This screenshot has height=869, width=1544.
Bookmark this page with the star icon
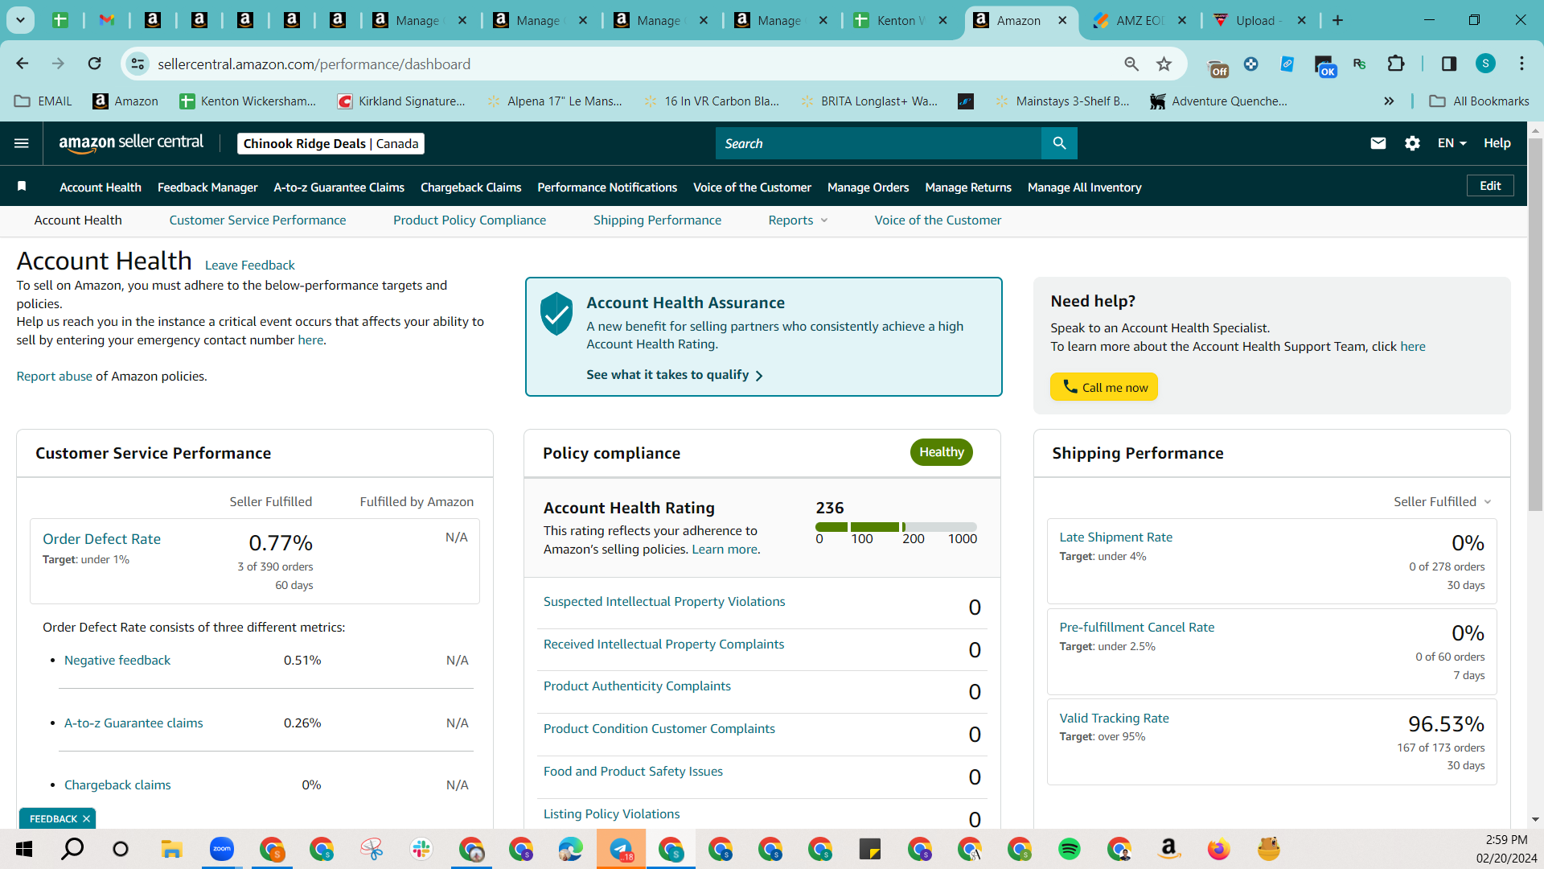[1164, 64]
